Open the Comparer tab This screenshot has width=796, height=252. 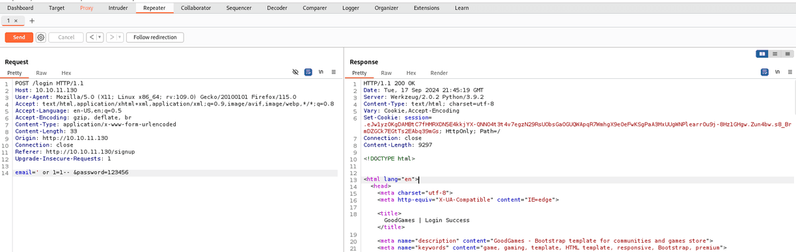click(314, 7)
